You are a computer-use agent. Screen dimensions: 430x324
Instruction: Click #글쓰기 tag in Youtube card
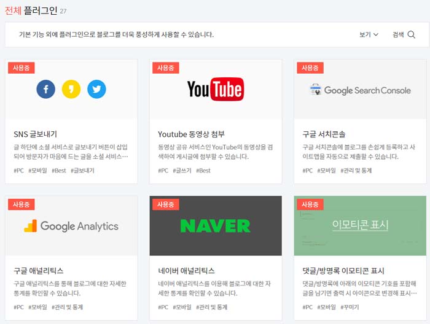coord(182,171)
